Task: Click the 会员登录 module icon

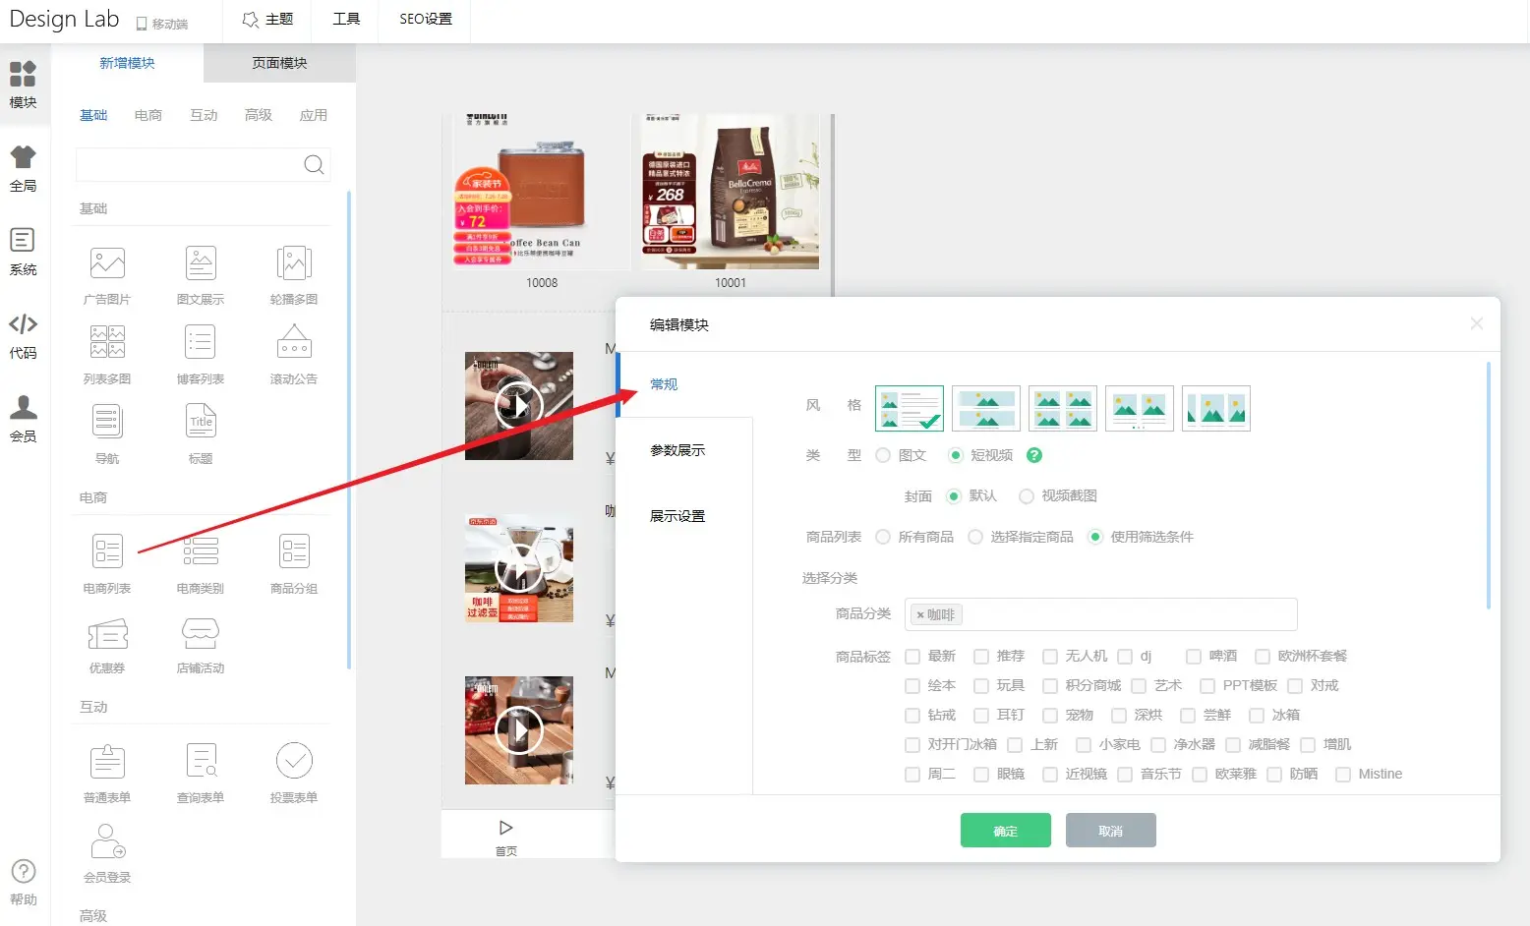Action: tap(107, 842)
